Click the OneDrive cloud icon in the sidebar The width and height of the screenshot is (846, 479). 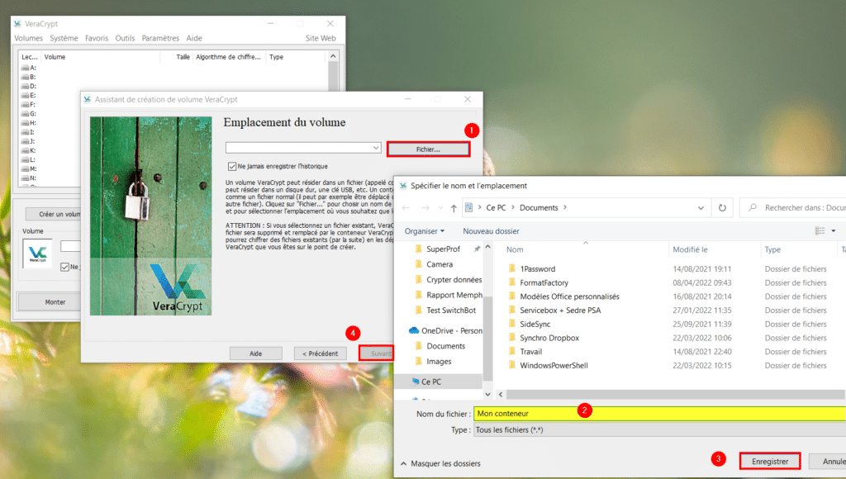pos(414,330)
